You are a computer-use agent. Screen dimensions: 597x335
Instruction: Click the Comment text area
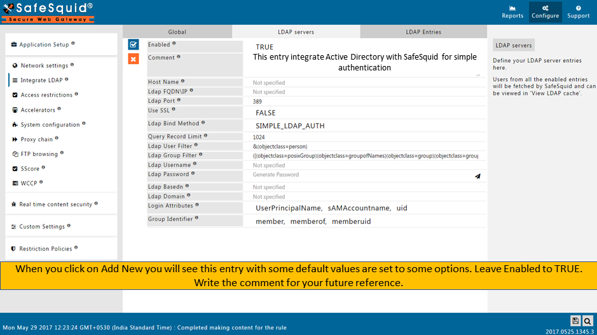(364, 62)
